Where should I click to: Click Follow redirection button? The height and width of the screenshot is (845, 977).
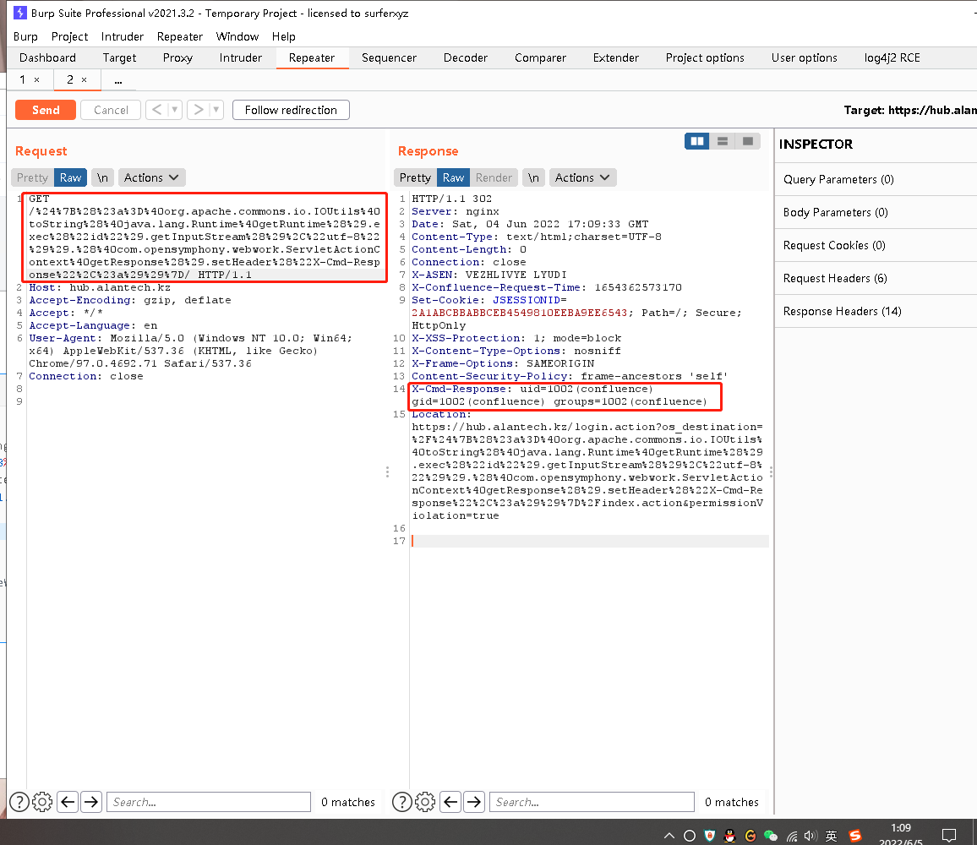(x=291, y=110)
